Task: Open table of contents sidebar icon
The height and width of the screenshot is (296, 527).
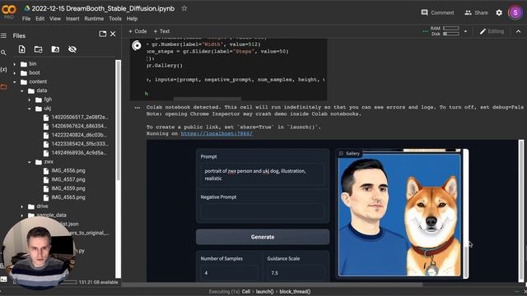Action: tap(3, 35)
